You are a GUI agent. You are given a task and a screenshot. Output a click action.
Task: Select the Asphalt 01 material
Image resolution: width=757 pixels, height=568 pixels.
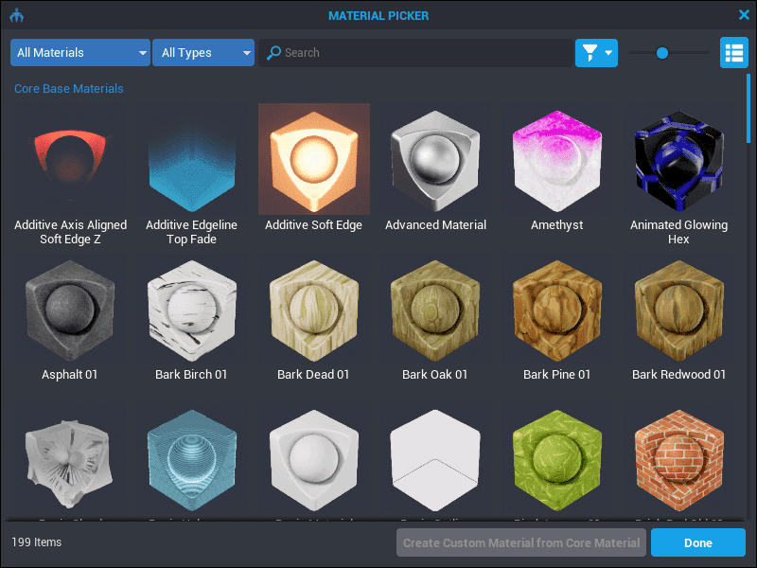(69, 310)
